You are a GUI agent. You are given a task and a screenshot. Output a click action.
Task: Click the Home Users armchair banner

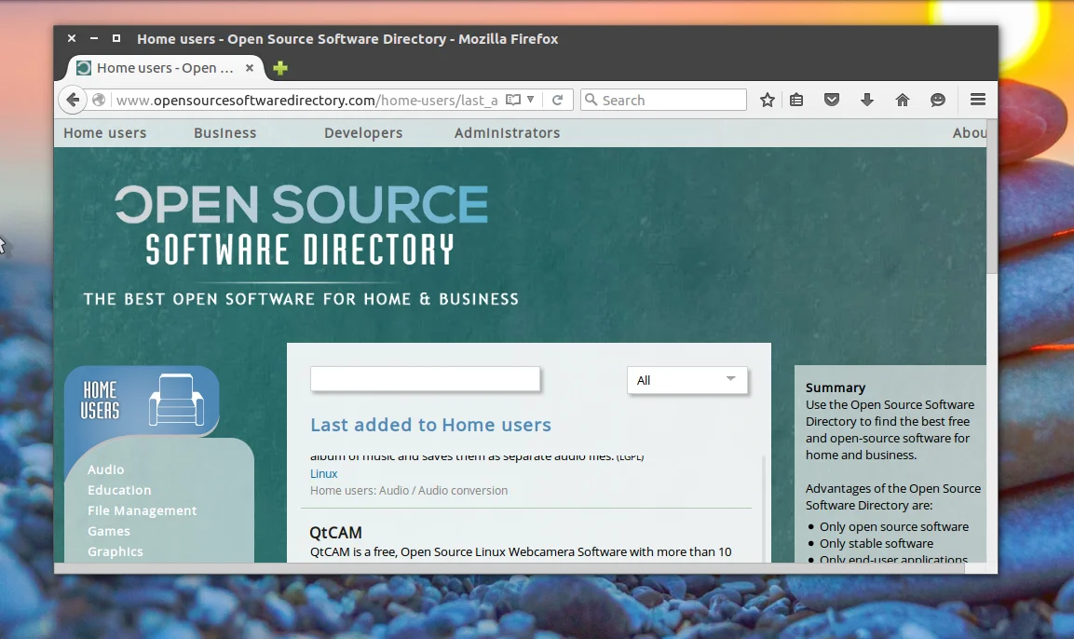coord(142,401)
